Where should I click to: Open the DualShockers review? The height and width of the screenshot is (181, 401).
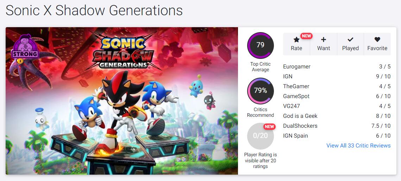coord(300,126)
